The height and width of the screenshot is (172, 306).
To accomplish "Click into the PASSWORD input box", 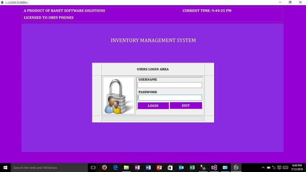I will point(170,98).
